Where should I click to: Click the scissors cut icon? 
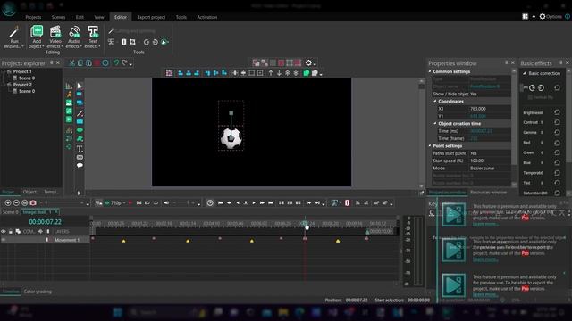coord(71,62)
